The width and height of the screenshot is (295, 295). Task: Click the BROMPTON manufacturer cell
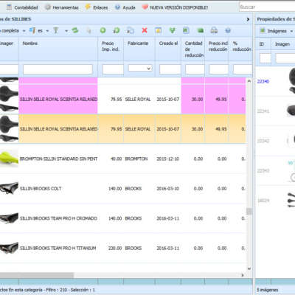136,159
